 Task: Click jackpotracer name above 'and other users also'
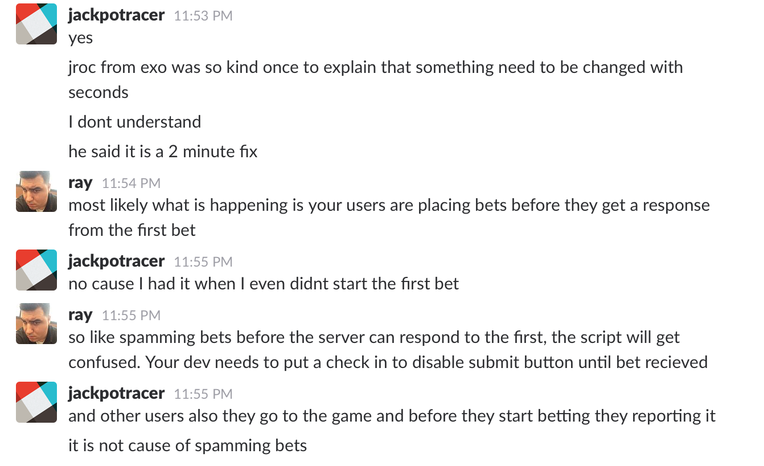tap(116, 394)
